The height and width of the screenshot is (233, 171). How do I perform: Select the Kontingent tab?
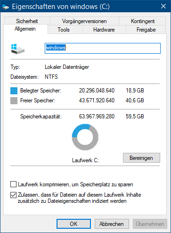click(x=143, y=21)
